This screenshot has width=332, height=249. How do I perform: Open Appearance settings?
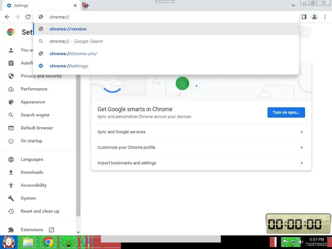pos(33,102)
